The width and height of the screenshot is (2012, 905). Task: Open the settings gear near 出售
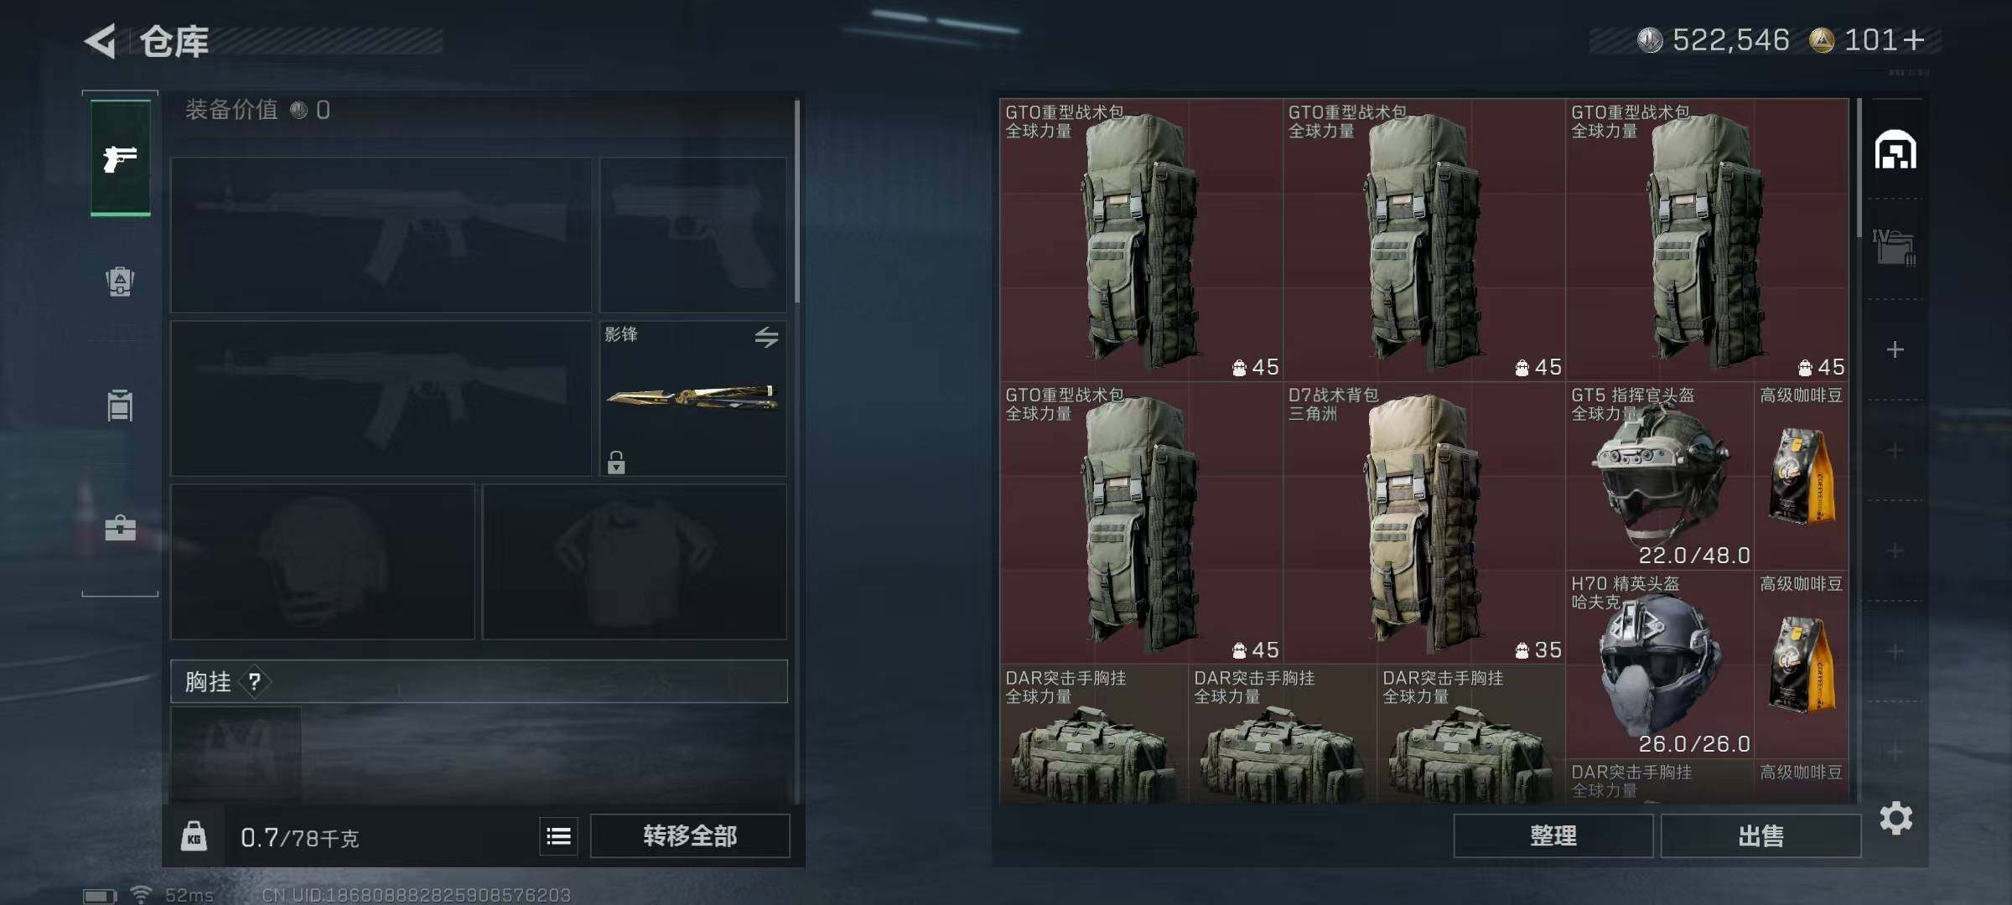[x=1895, y=818]
